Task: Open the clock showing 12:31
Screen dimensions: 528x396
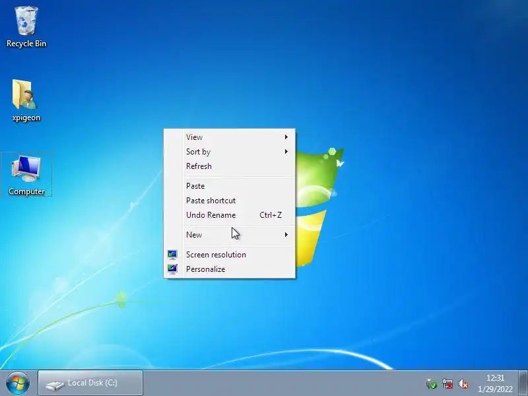Action: tap(495, 383)
